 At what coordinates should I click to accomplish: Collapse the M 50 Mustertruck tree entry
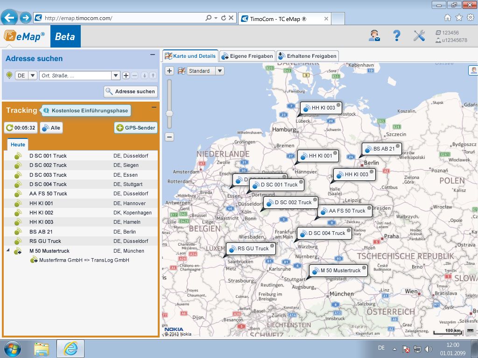(8, 250)
